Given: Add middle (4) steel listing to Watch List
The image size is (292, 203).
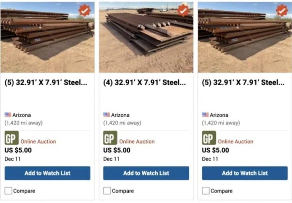Looking at the screenshot, I should point(146,173).
